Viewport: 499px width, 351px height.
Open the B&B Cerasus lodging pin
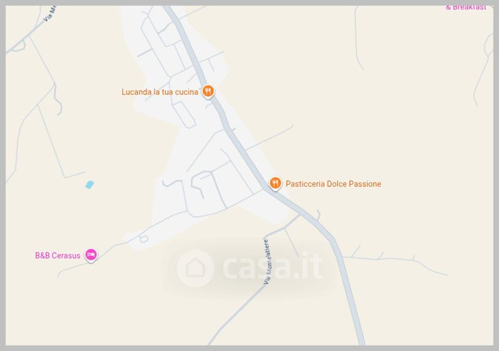point(91,255)
